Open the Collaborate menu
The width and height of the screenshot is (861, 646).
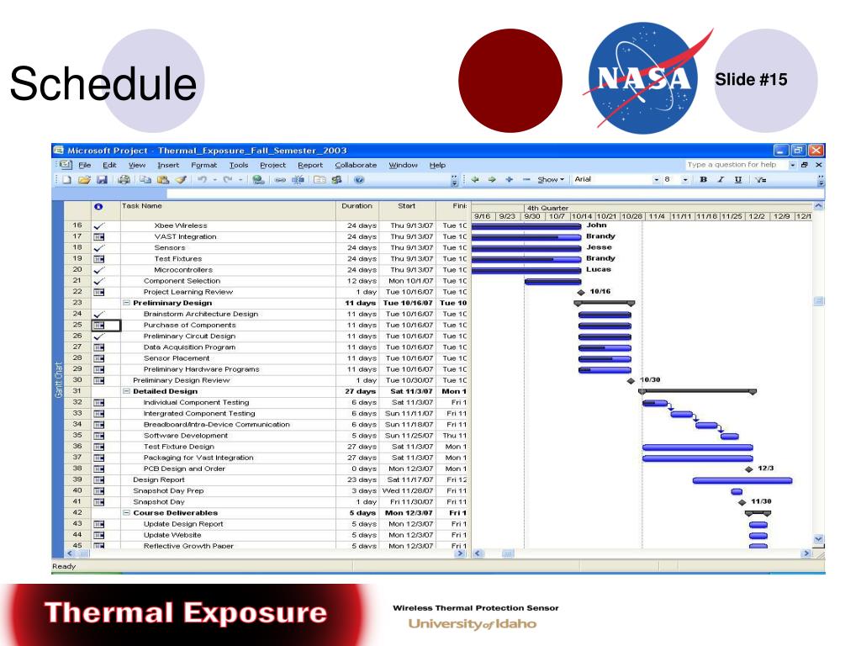(x=356, y=165)
